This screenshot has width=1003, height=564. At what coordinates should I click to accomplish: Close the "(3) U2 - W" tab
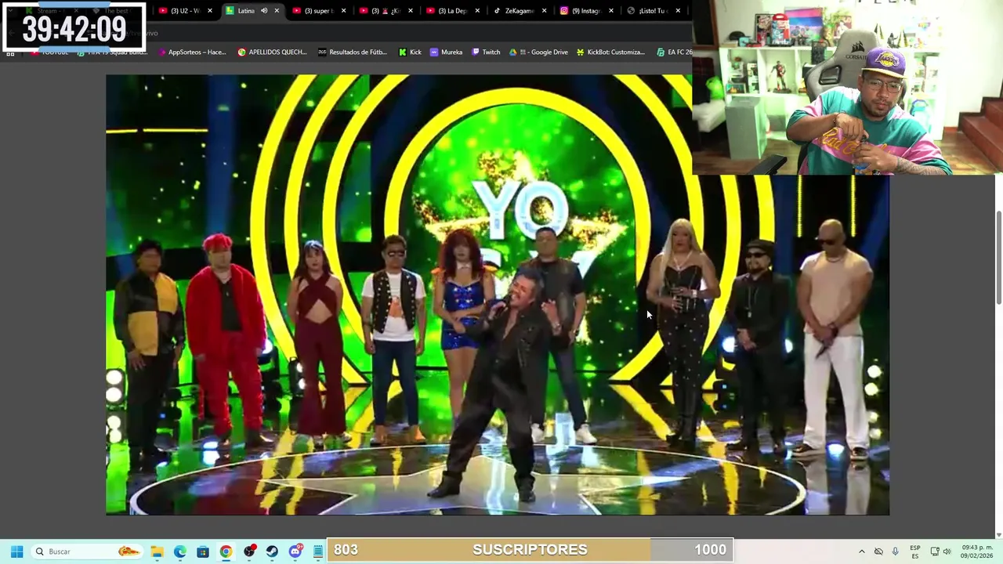209,11
